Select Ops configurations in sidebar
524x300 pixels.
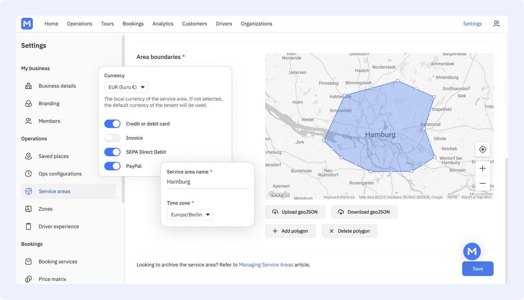click(x=60, y=174)
